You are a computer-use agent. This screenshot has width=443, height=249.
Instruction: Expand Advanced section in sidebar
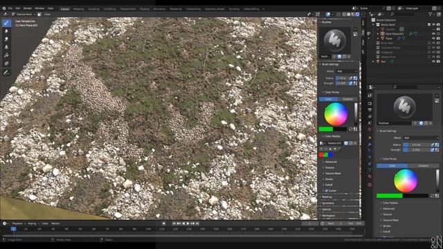pos(331,162)
